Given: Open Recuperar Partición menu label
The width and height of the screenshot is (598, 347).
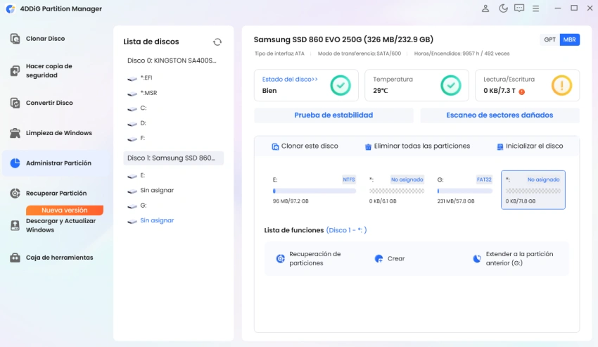Looking at the screenshot, I should tap(56, 193).
